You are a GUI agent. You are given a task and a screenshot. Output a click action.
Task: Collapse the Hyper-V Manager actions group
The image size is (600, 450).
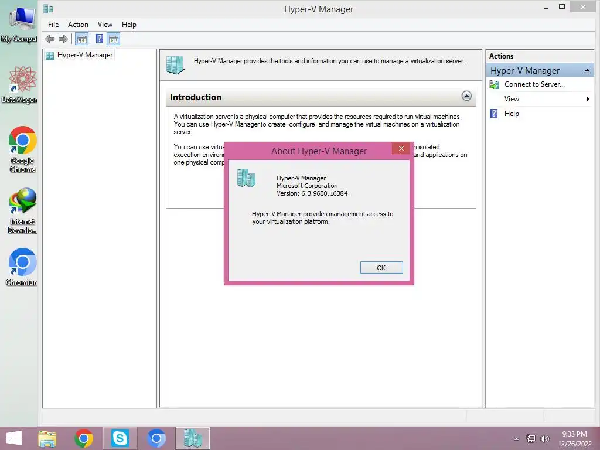tap(587, 71)
